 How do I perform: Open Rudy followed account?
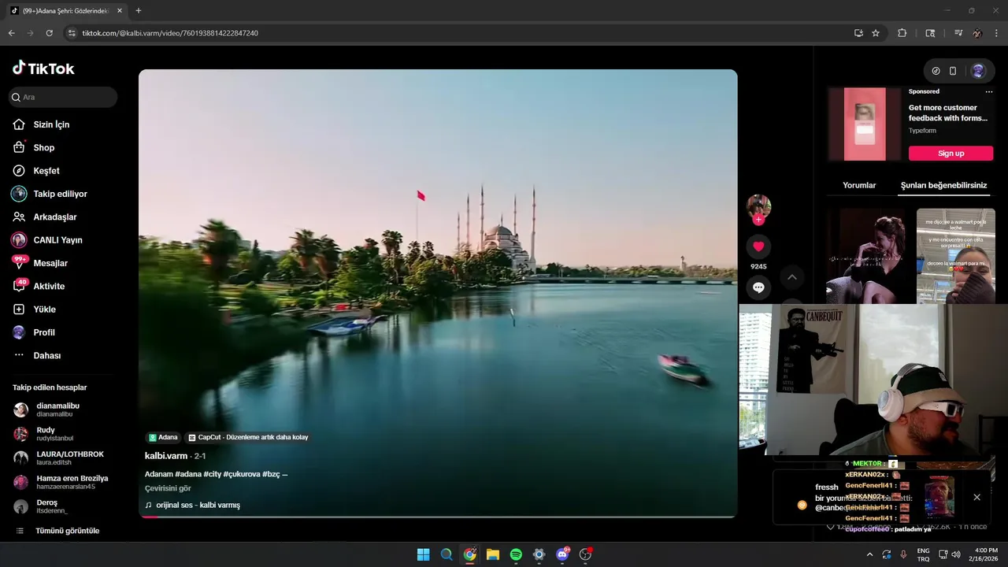(54, 434)
